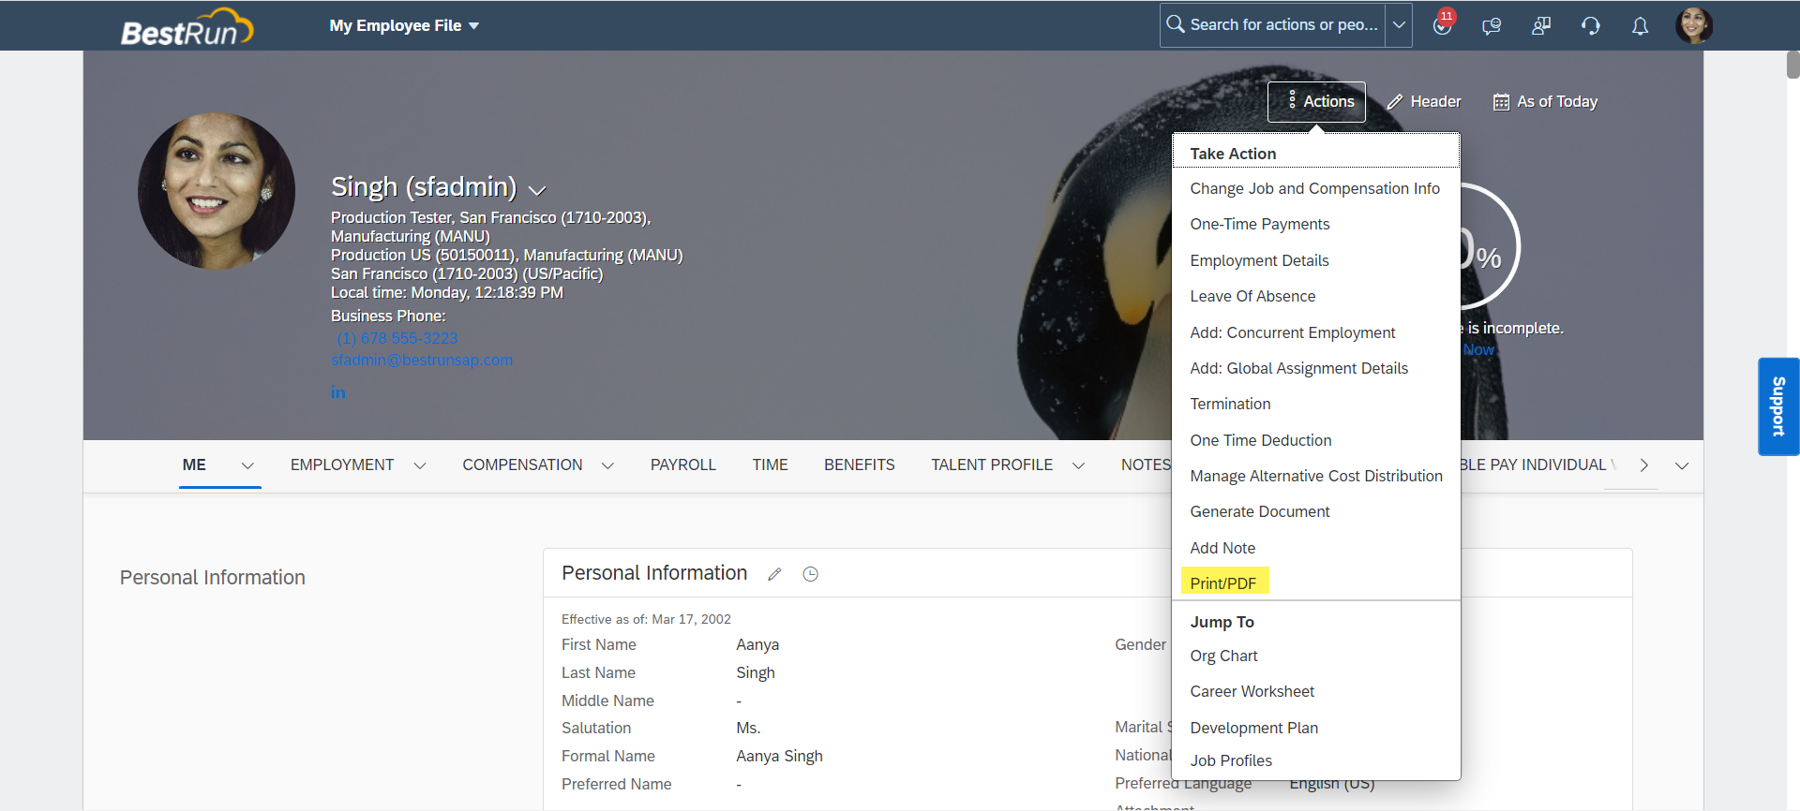Click the BestRun home logo
This screenshot has height=811, width=1800.
click(x=187, y=27)
